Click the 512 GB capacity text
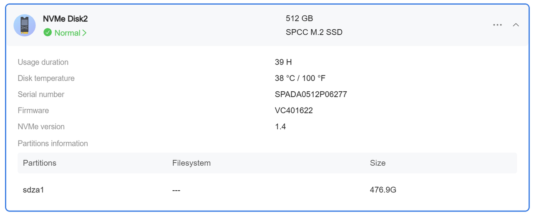The image size is (534, 214). [x=299, y=18]
